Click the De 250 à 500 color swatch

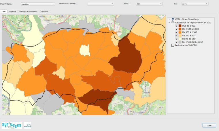coord(180,35)
